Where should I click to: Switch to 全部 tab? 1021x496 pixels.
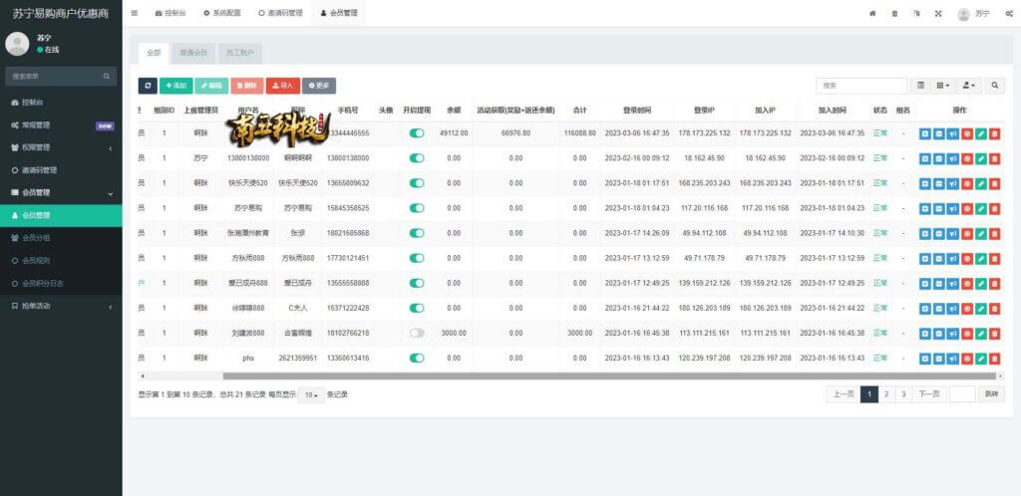(x=153, y=54)
